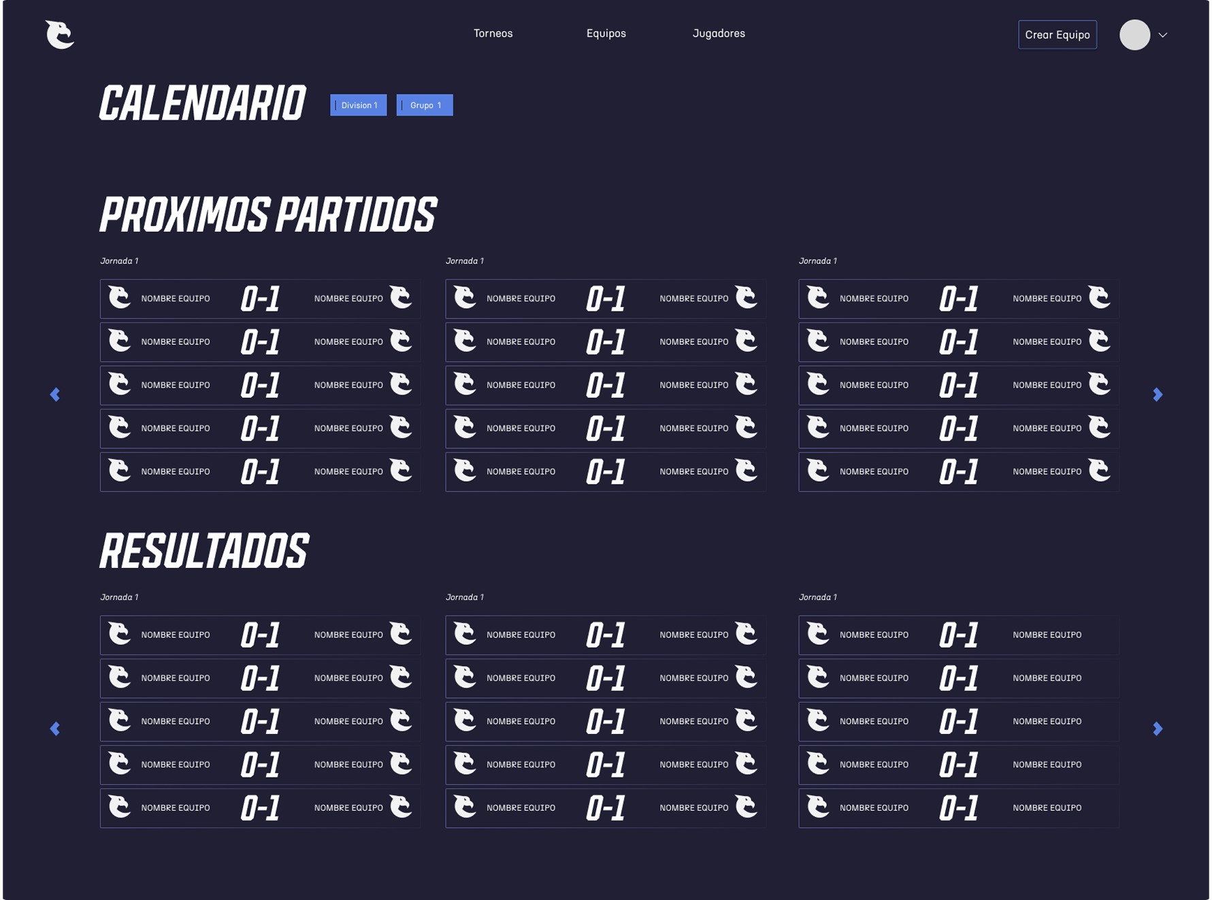The height and width of the screenshot is (900, 1212).
Task: Go to previous page of Resultados
Action: tap(55, 729)
